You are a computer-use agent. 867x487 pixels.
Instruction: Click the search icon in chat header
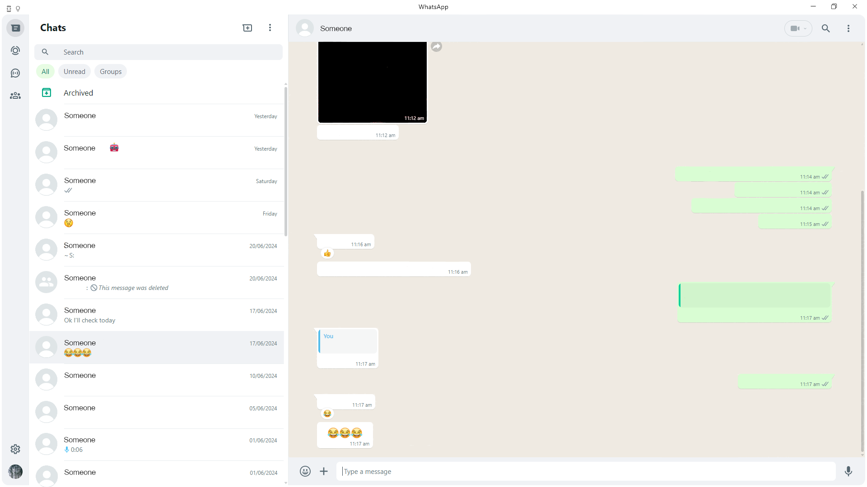pos(826,28)
